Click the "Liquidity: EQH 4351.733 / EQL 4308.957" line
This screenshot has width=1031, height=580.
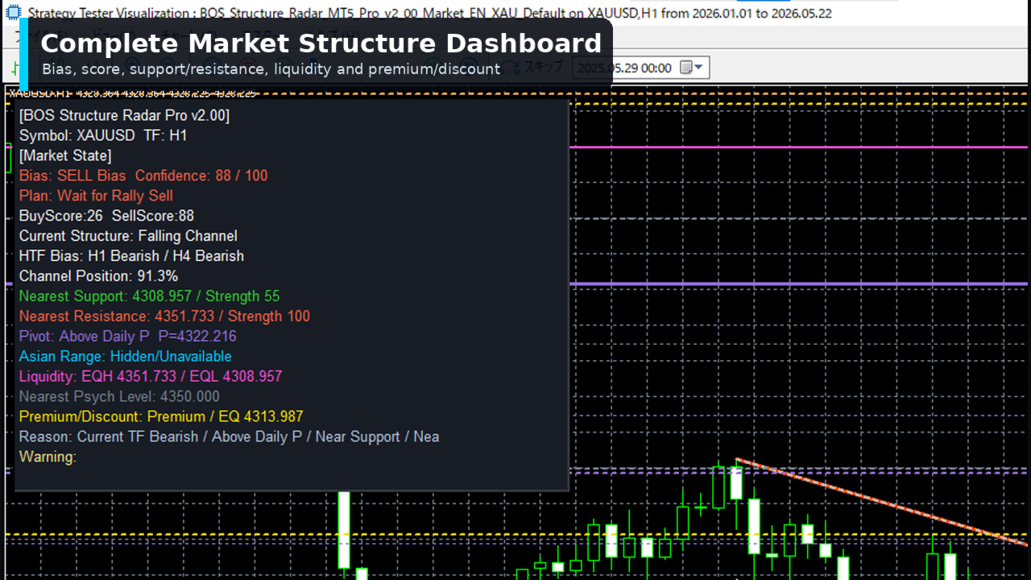coord(151,377)
